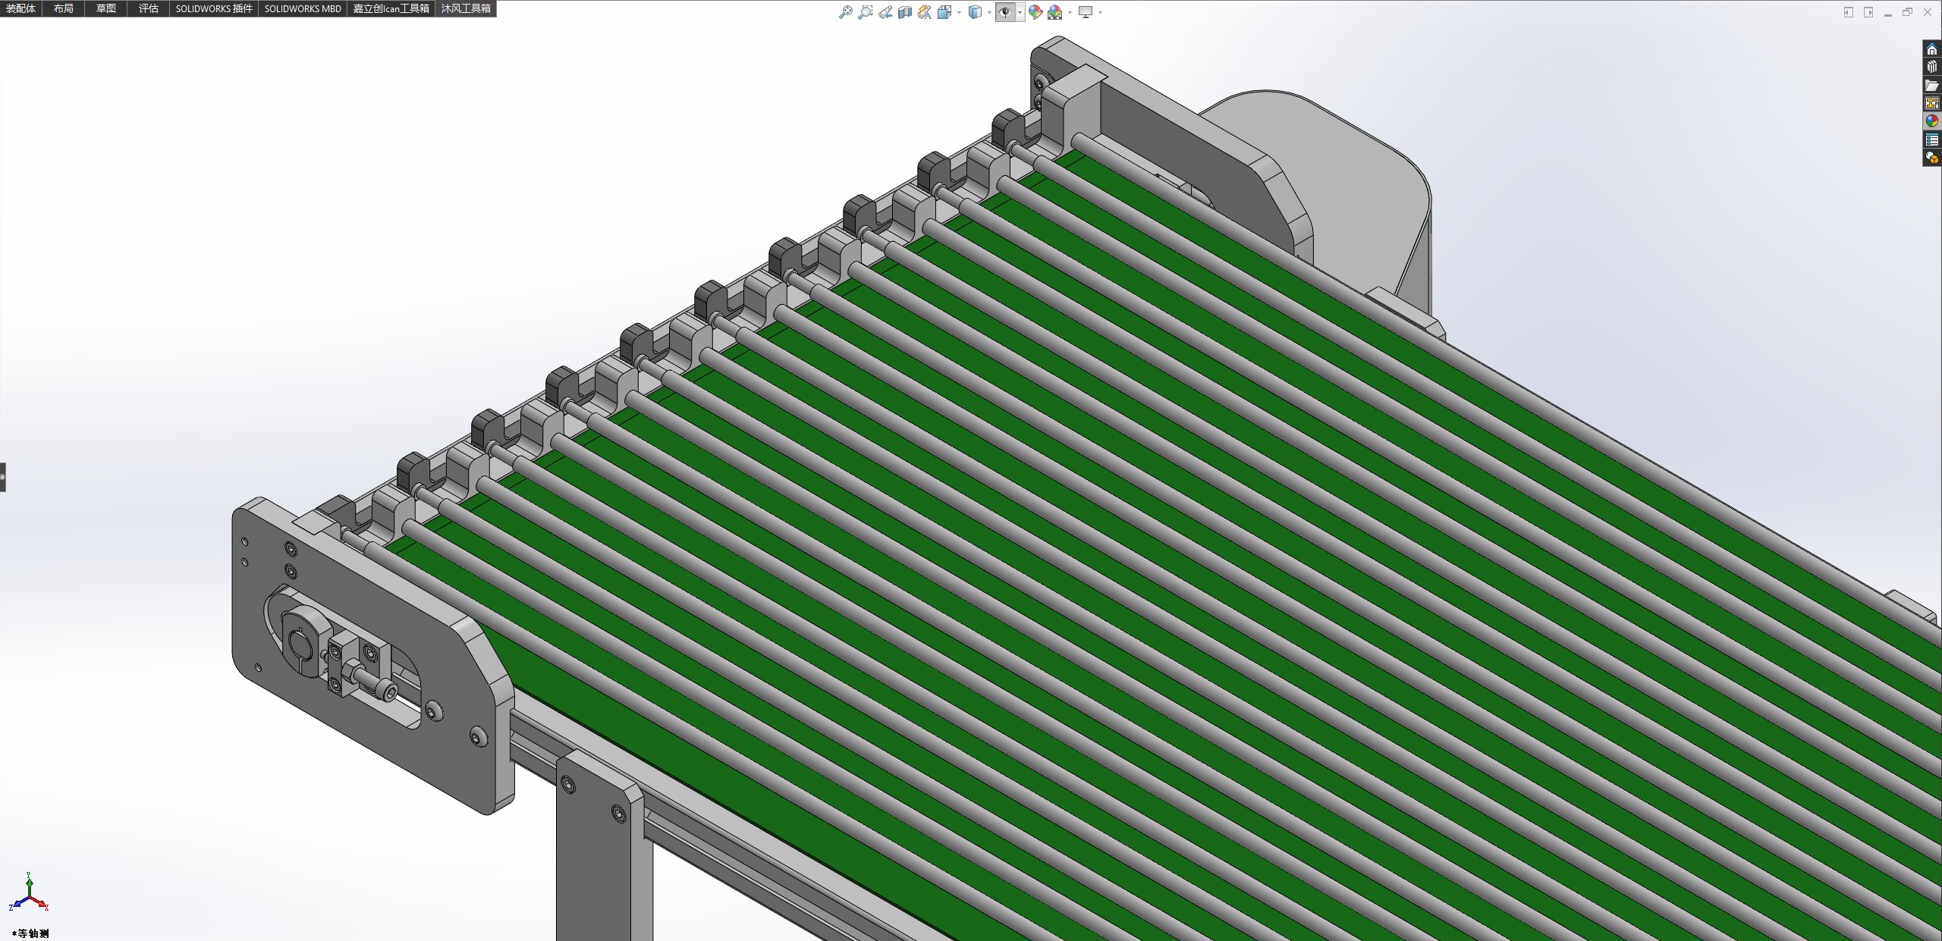
Task: Open SOLIDWORKS Resources home pane
Action: tap(1931, 49)
